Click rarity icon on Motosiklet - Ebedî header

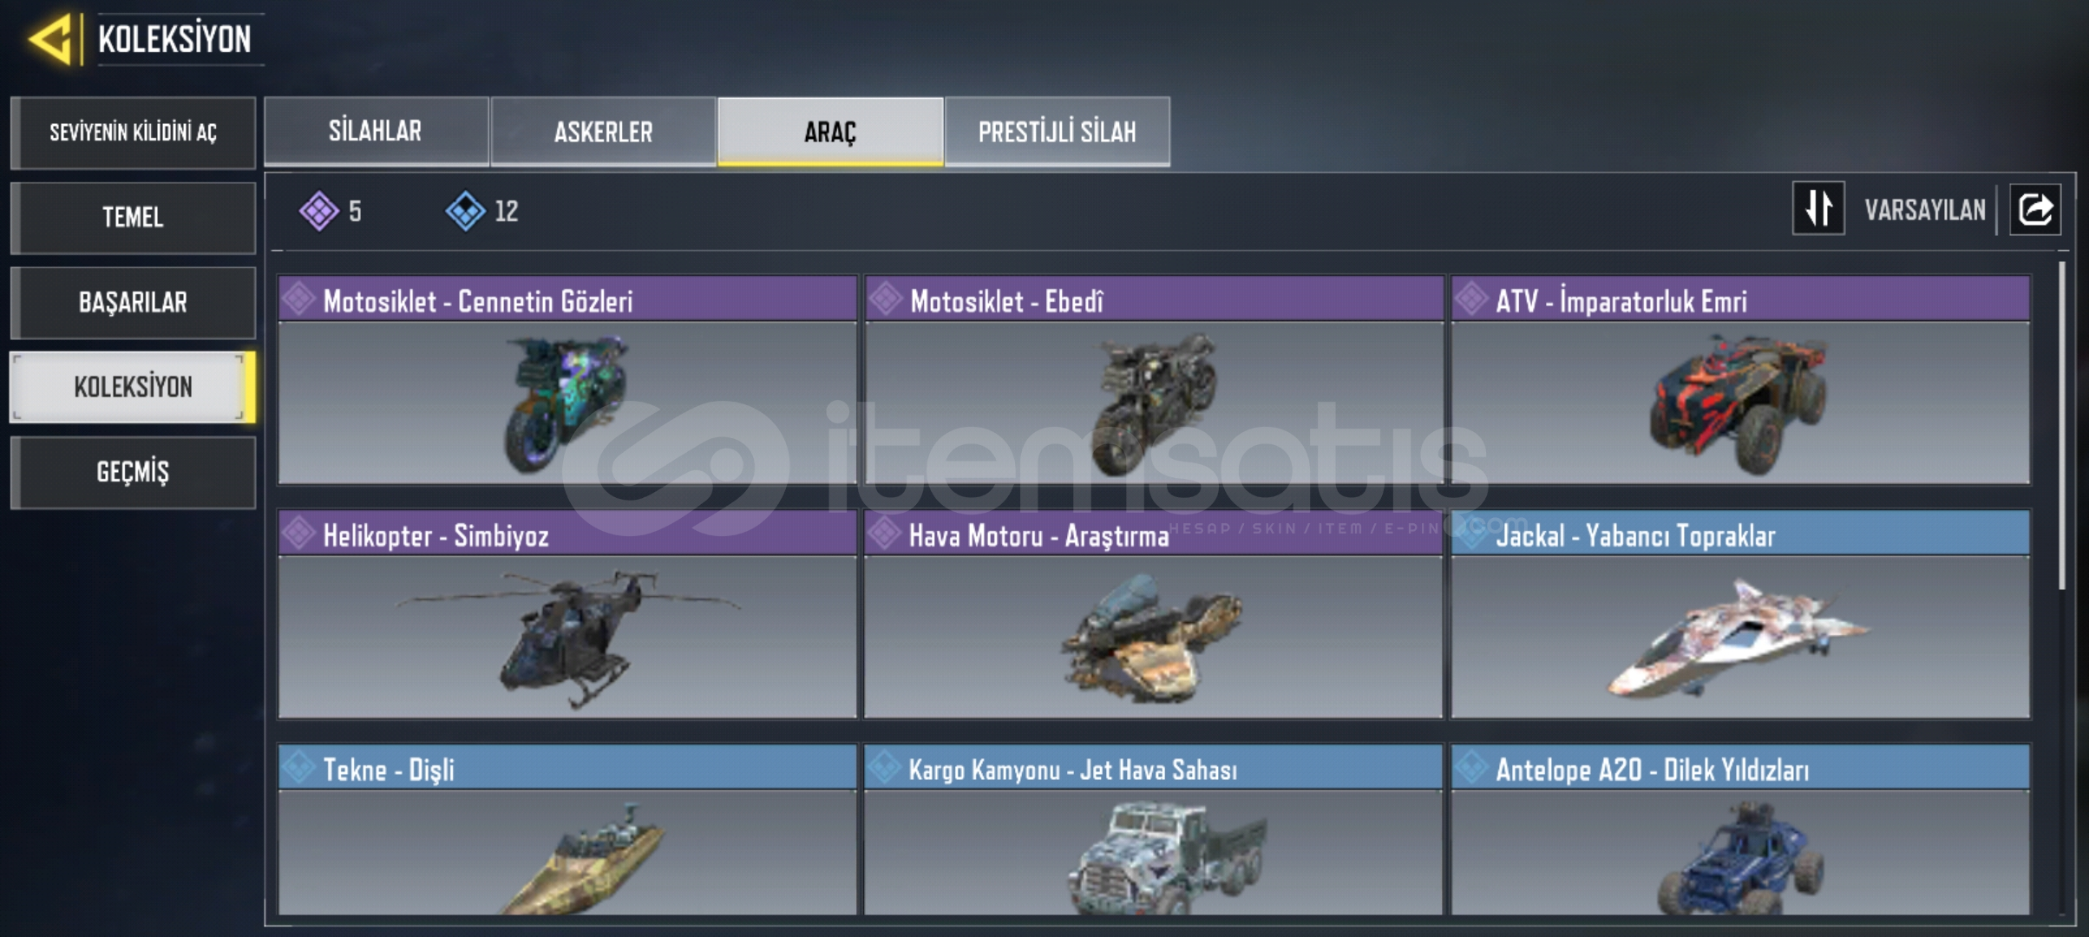click(886, 299)
